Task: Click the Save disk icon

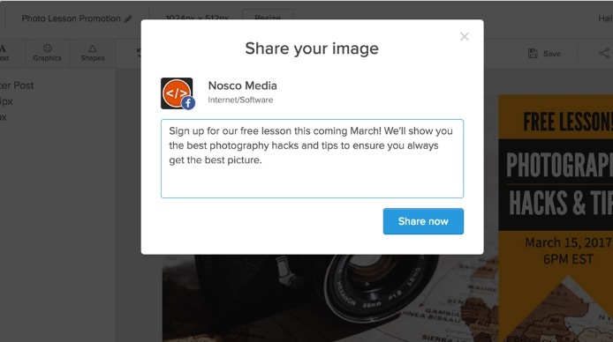Action: click(x=533, y=54)
